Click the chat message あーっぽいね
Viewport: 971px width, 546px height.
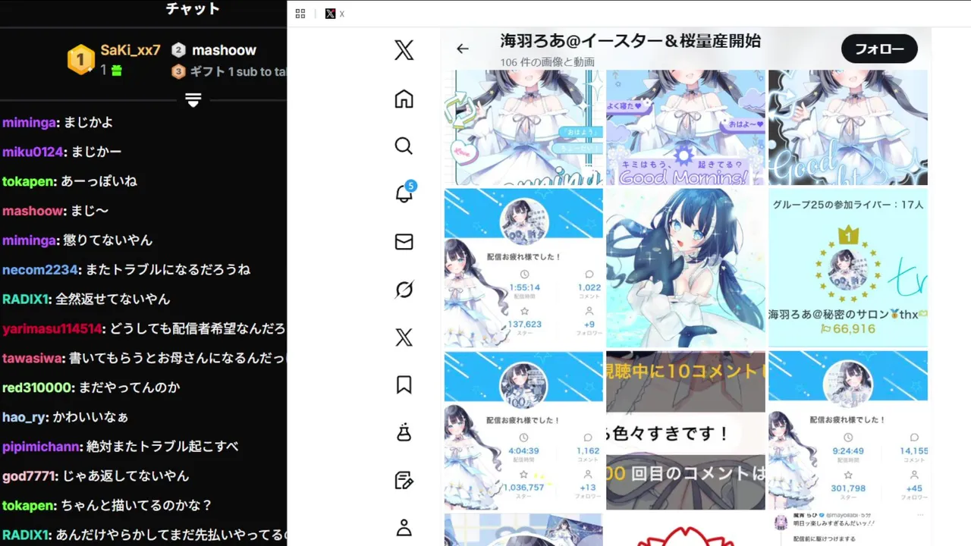tap(99, 181)
